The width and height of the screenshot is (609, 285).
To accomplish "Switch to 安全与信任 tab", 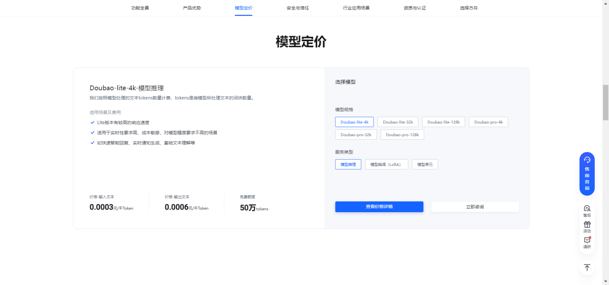I will pos(297,8).
